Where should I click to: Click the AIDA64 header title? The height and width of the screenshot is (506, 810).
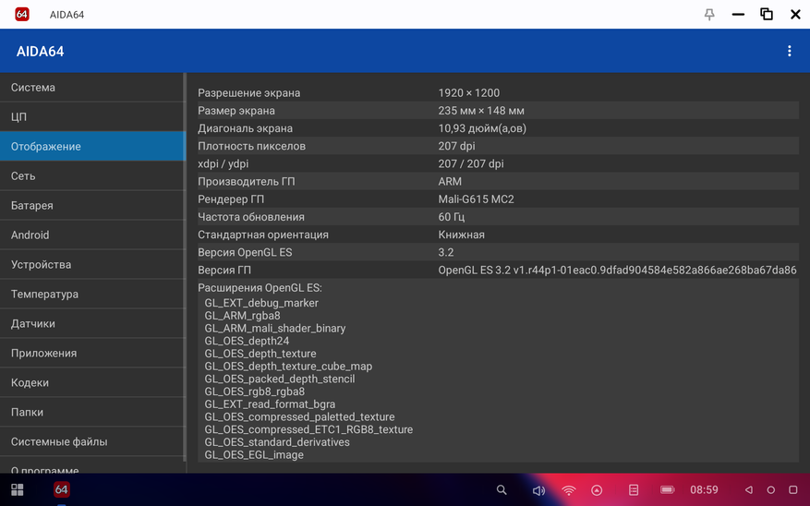coord(41,51)
